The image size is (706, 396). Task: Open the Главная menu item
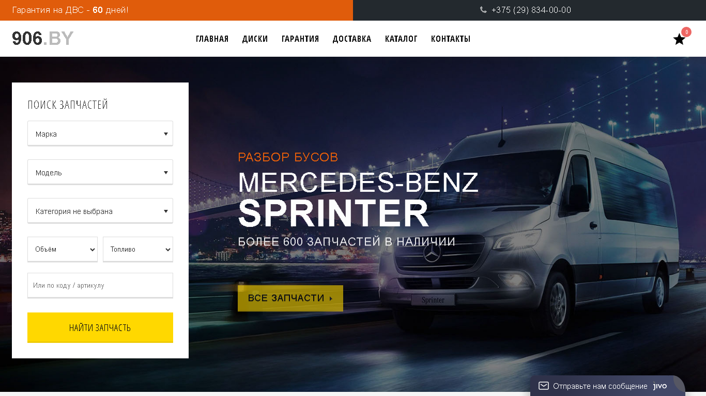click(212, 39)
